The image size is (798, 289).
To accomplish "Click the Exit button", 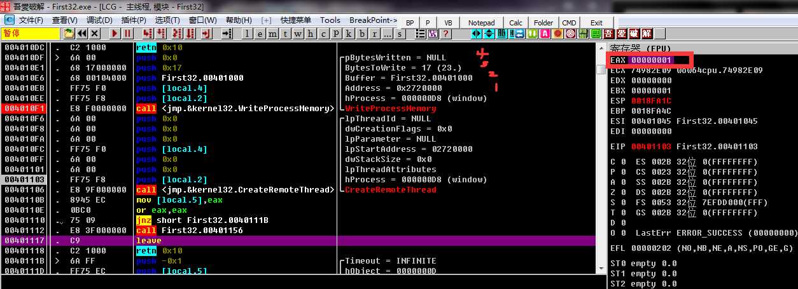I will tap(596, 23).
